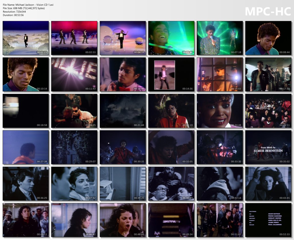Select the Elmer Bernstein credits thumbnail

click(x=268, y=147)
